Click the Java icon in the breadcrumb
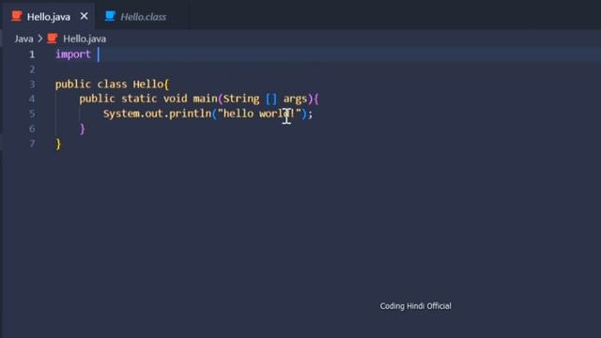This screenshot has height=338, width=601. pyautogui.click(x=53, y=38)
